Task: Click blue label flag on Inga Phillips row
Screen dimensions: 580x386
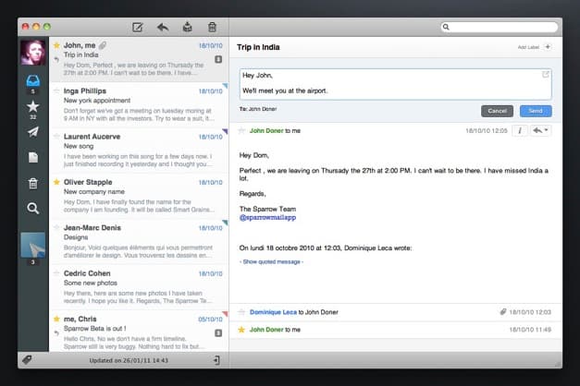Action: coord(225,86)
